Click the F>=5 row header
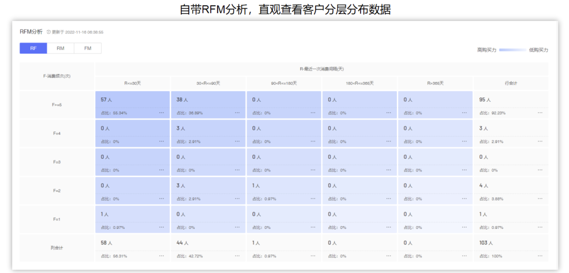569x273 pixels. [57, 105]
